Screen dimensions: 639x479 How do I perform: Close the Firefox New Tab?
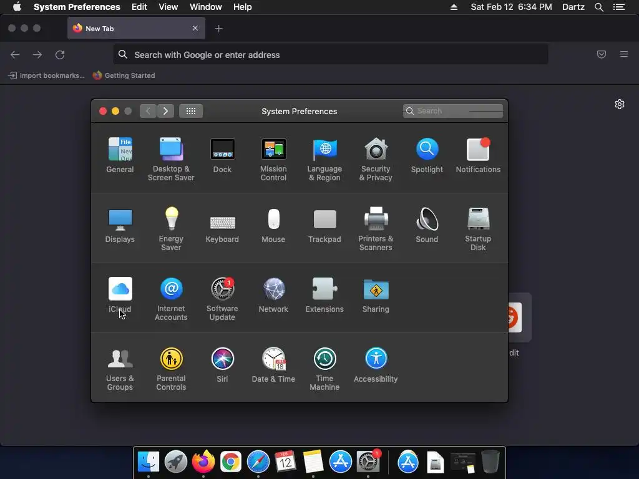click(195, 28)
